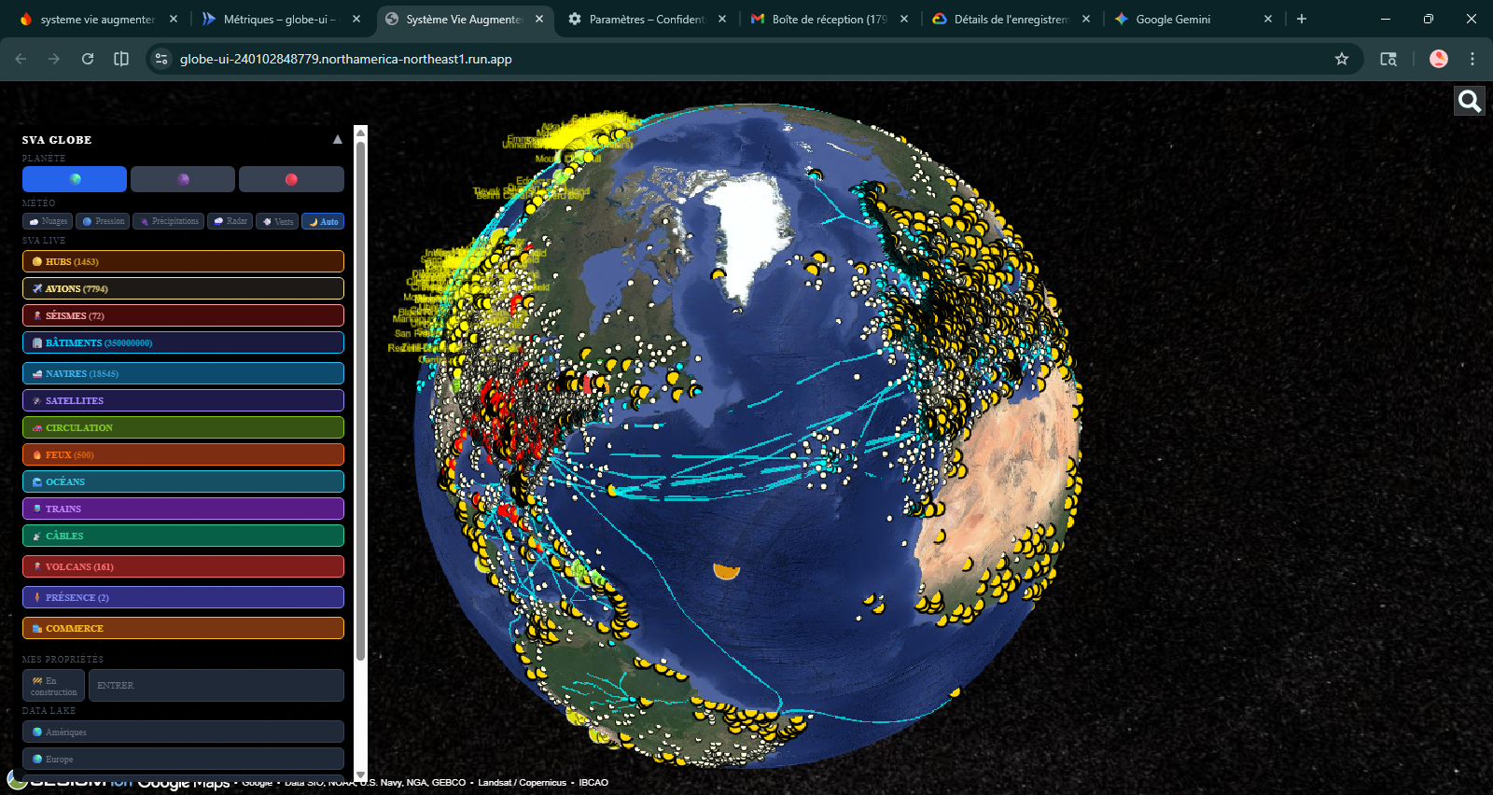Click the panel scrollbar down arrow

click(x=361, y=774)
